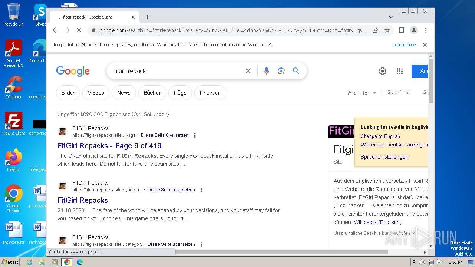The height and width of the screenshot is (267, 475).
Task: Click Change to English link
Action: point(380,136)
